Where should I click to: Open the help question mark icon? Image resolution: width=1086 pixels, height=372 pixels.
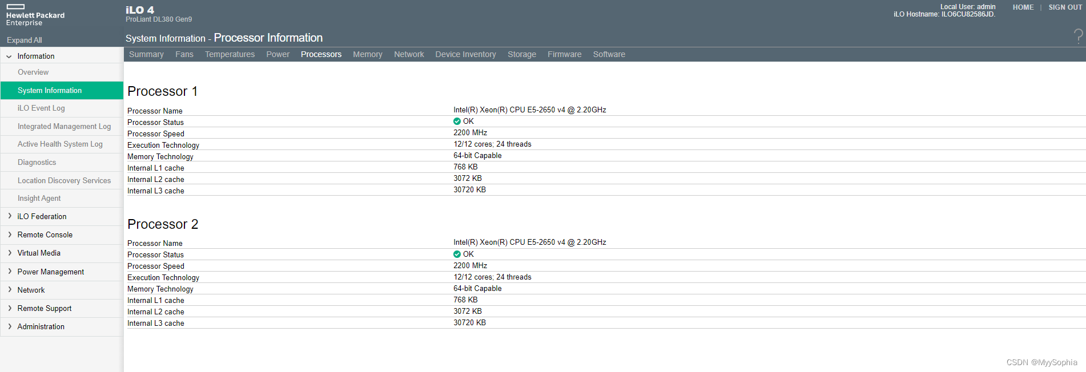click(1078, 37)
